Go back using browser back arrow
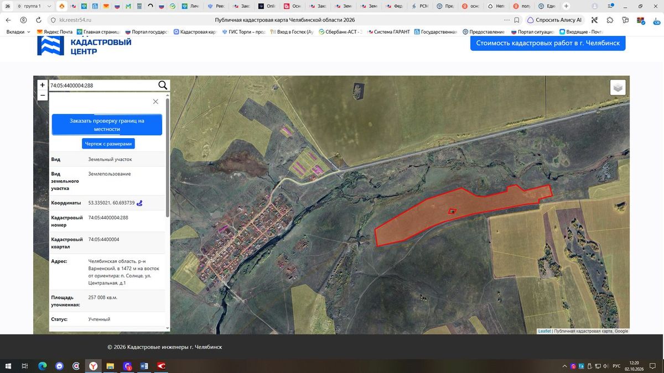 (8, 20)
